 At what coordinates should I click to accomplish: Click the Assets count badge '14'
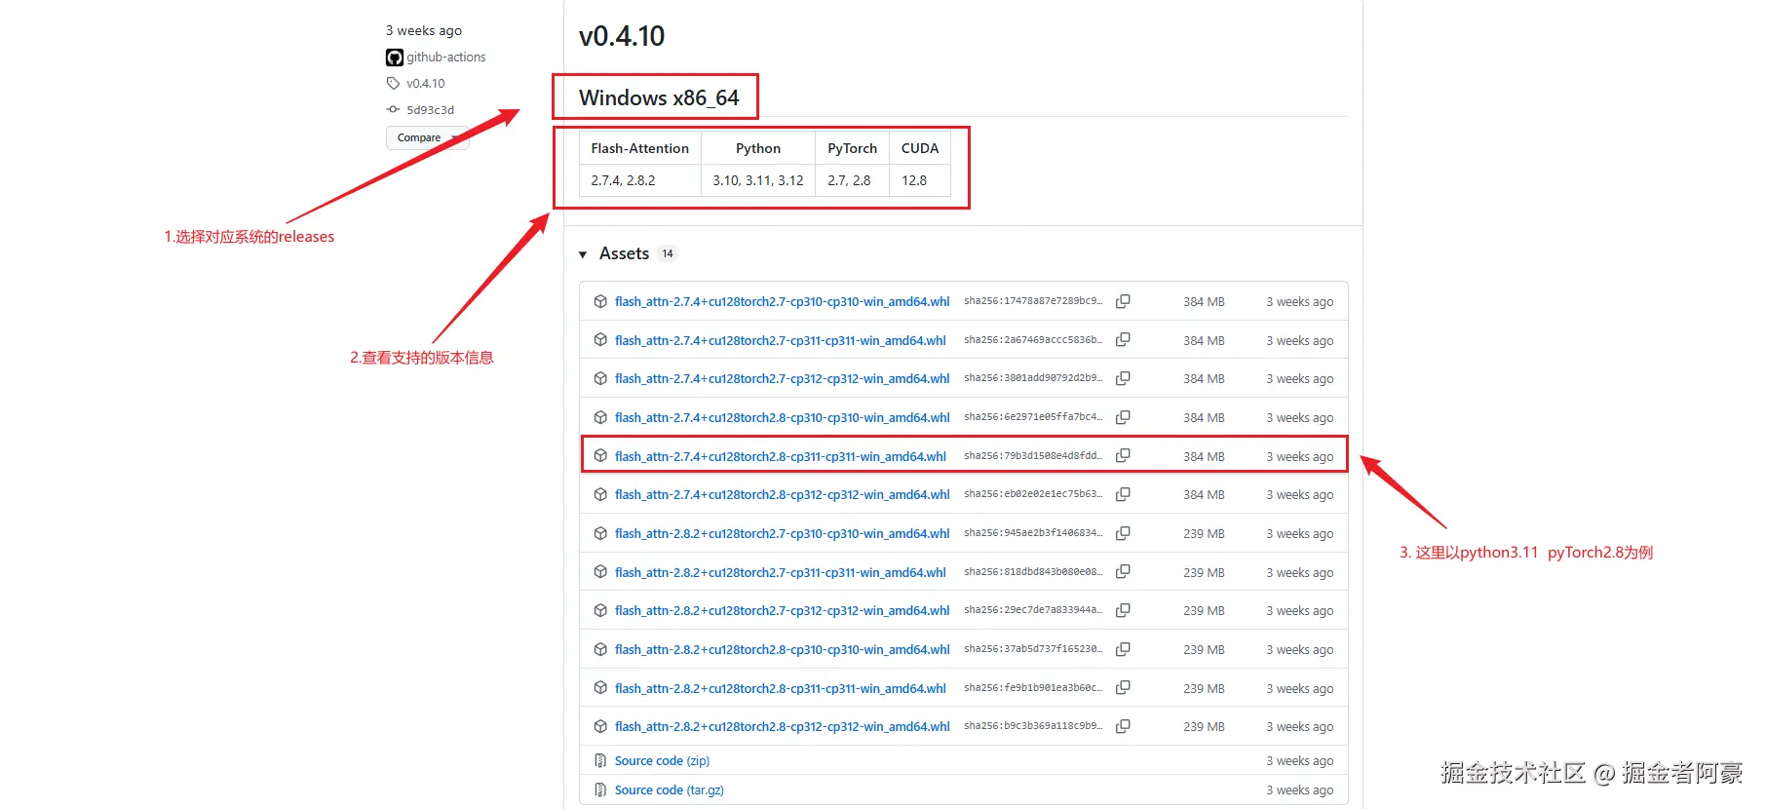point(668,254)
